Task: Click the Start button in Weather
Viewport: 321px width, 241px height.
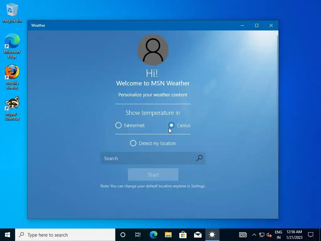Action: (153, 174)
